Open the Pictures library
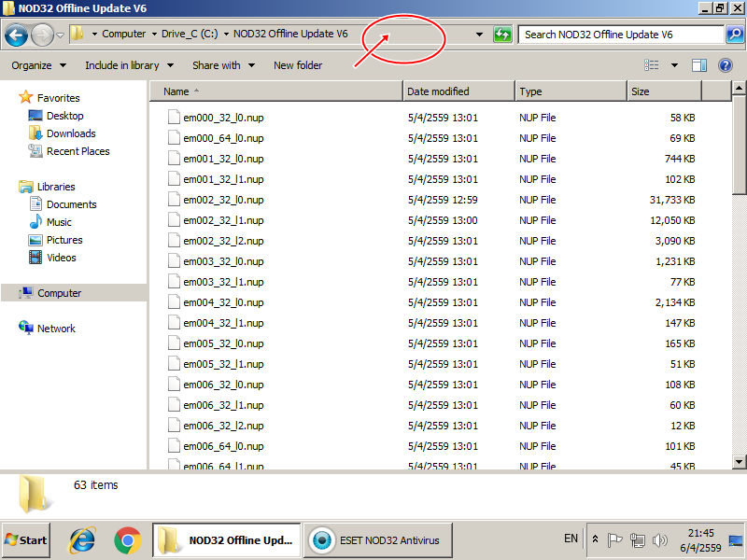The image size is (747, 560). (x=64, y=240)
